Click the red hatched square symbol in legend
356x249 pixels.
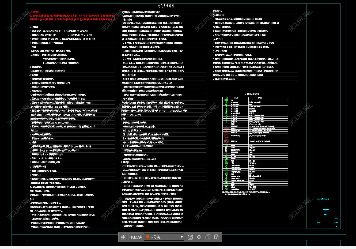[226, 136]
